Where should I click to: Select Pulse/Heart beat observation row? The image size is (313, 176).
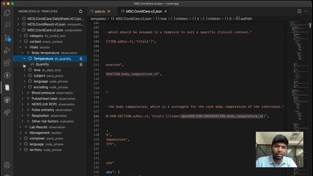point(50,99)
